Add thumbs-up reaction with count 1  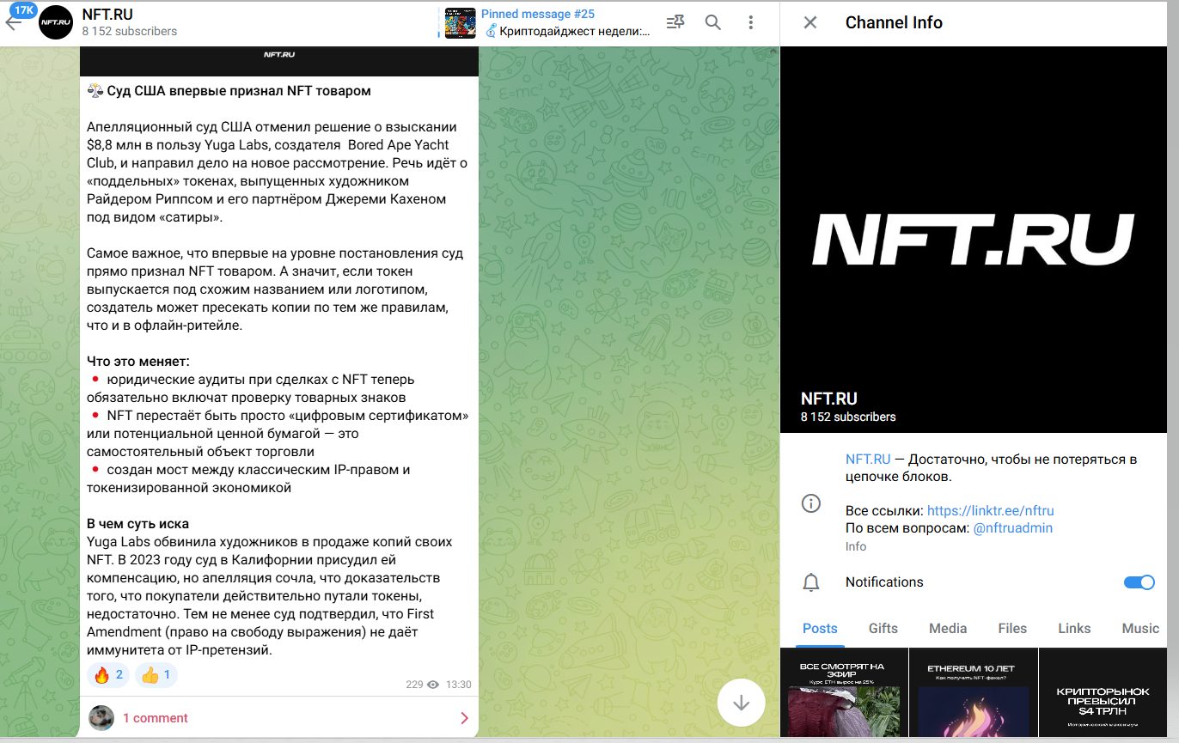[x=156, y=675]
